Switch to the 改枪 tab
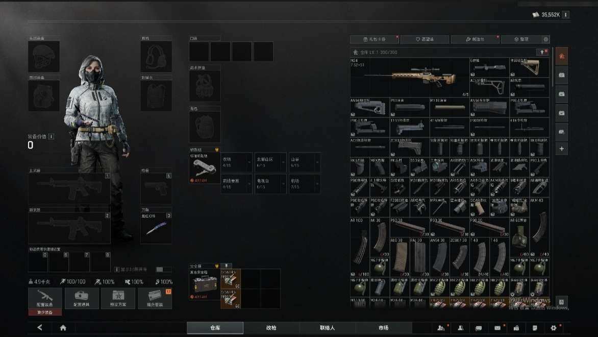The image size is (598, 337). pyautogui.click(x=271, y=328)
